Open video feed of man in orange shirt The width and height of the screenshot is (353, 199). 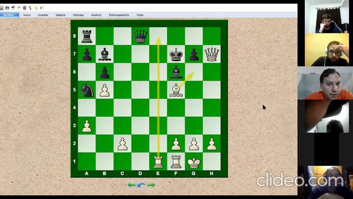325,83
